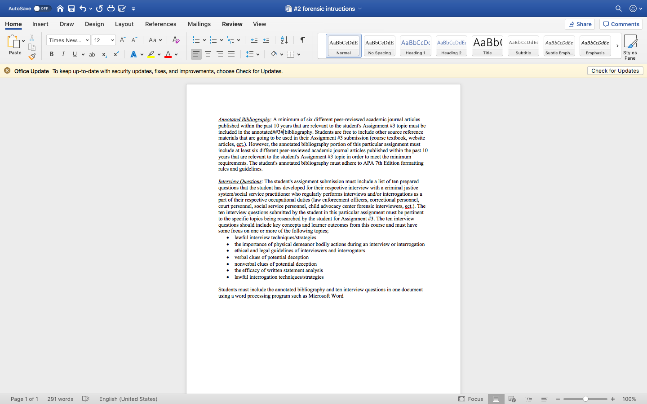
Task: Open the Styles Pane
Action: (x=630, y=47)
